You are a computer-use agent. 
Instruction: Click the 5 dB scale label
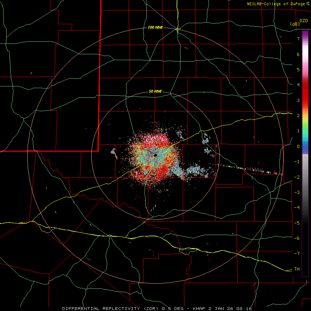coord(298,69)
